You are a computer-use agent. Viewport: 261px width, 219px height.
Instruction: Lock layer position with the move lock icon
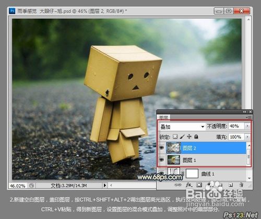pyautogui.click(x=189, y=137)
